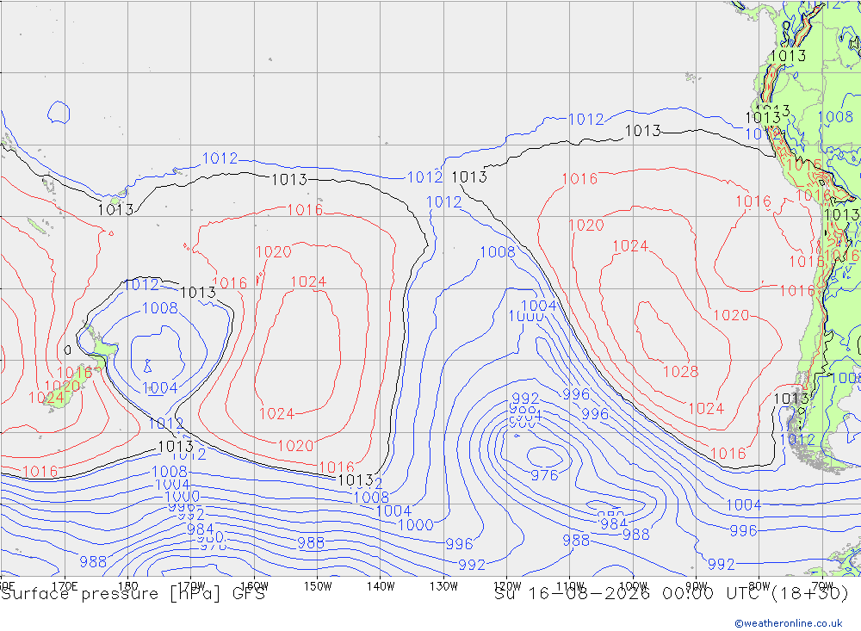Click the 1028 high pressure label
Screen dimensions: 861x631
(680, 372)
